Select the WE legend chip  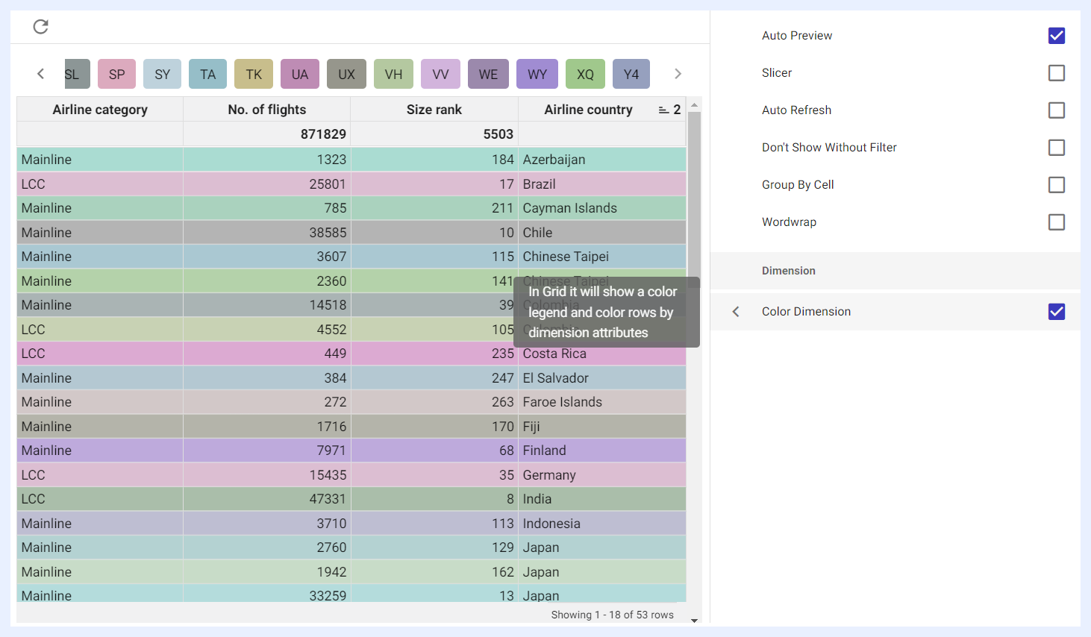point(488,74)
